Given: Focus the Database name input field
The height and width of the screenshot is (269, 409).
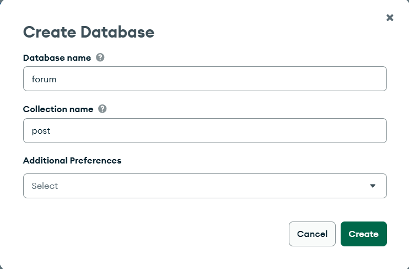Looking at the screenshot, I should tap(204, 79).
